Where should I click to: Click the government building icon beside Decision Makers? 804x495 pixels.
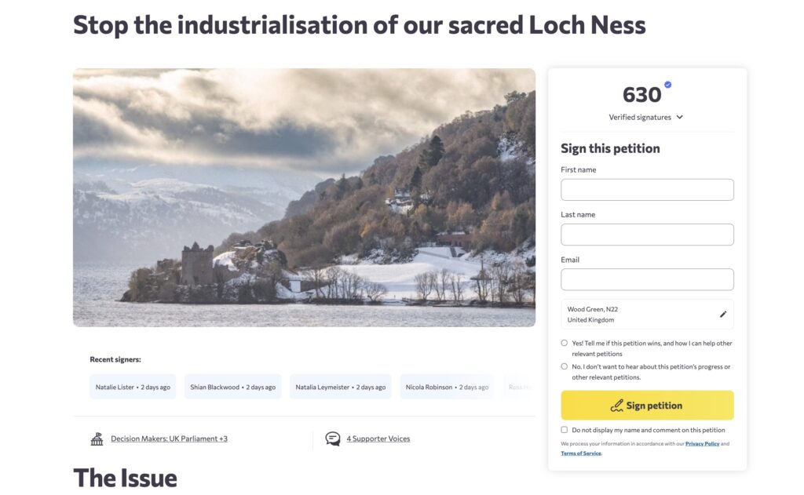pos(96,438)
